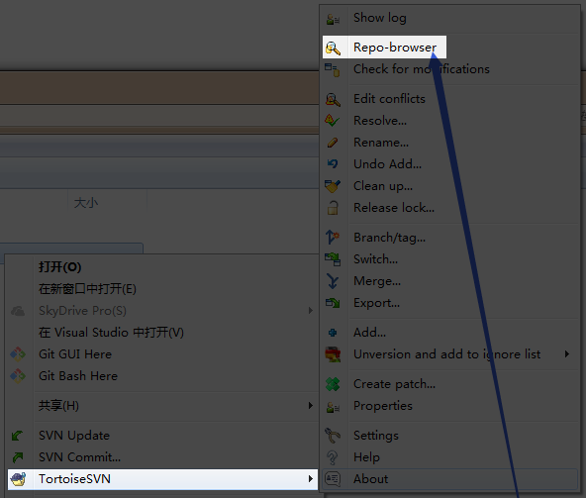Select Check for modifications entry

422,69
